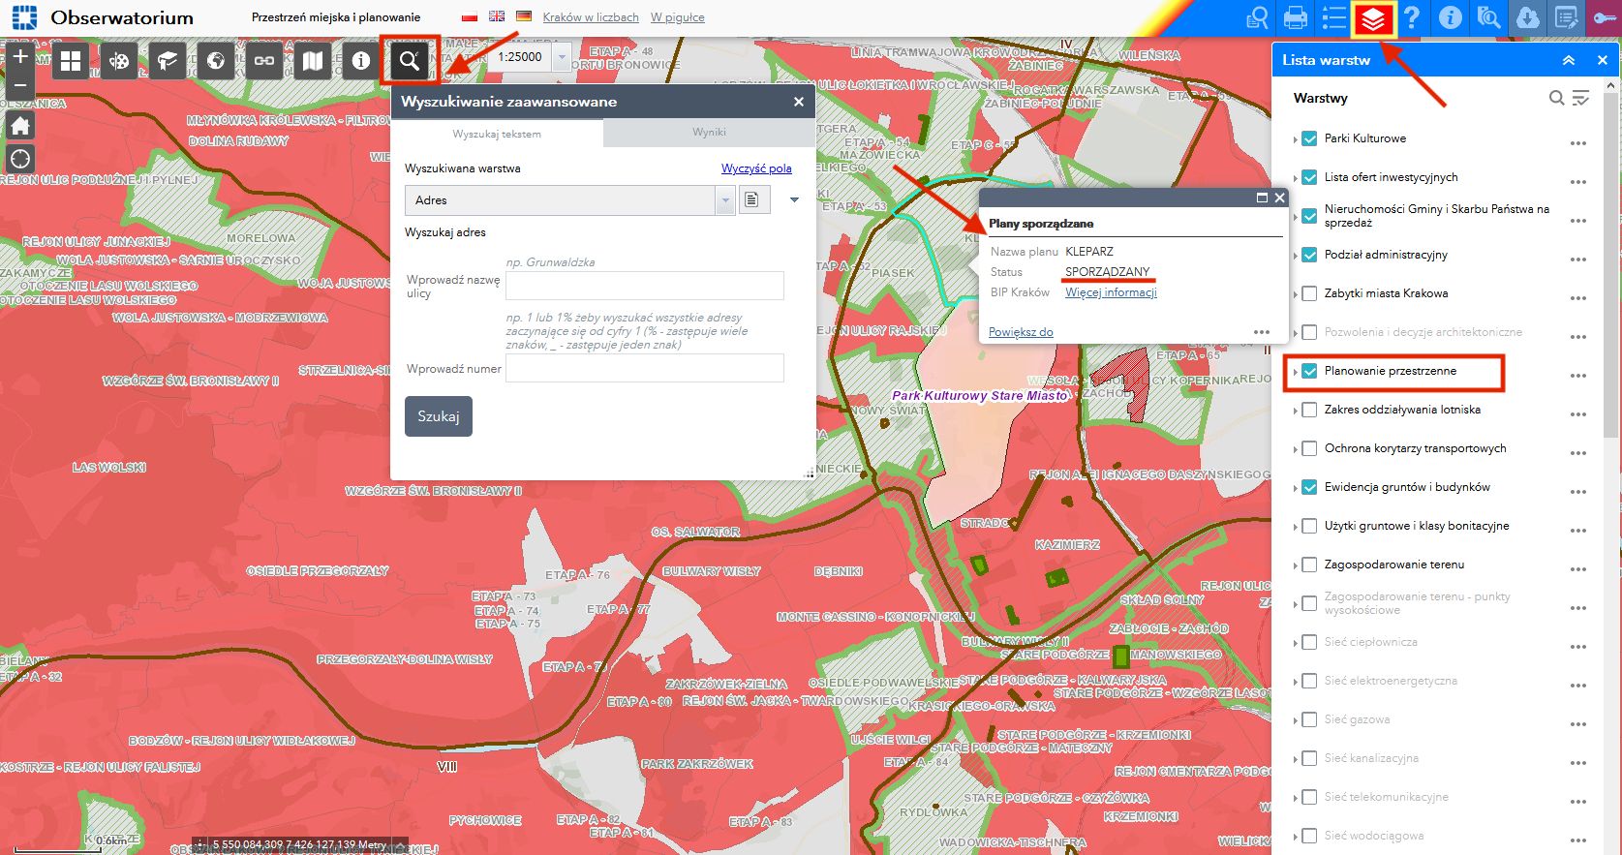Open Kraków w liczbach link
The image size is (1622, 855).
point(591,17)
